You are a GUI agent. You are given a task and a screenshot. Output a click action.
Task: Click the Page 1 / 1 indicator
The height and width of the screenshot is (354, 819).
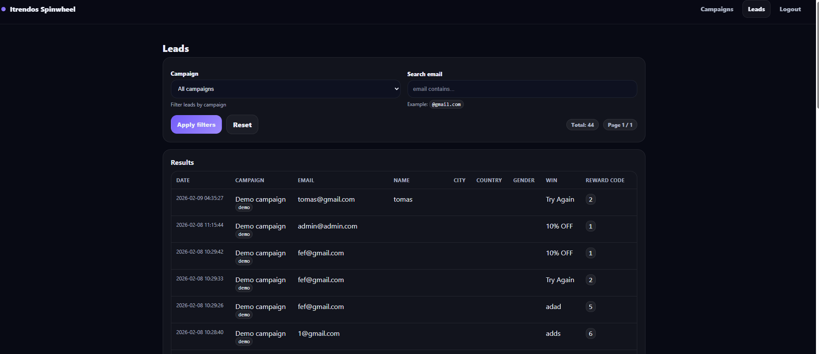click(x=620, y=125)
